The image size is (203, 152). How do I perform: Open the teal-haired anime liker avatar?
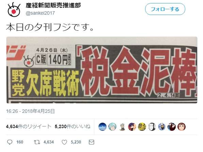click(112, 126)
